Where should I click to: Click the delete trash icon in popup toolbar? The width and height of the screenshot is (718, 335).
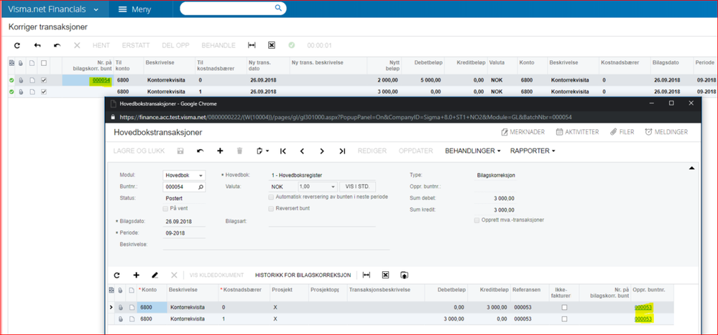[x=239, y=151]
